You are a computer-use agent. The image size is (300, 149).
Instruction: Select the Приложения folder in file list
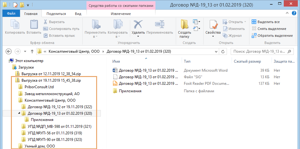[130, 91]
